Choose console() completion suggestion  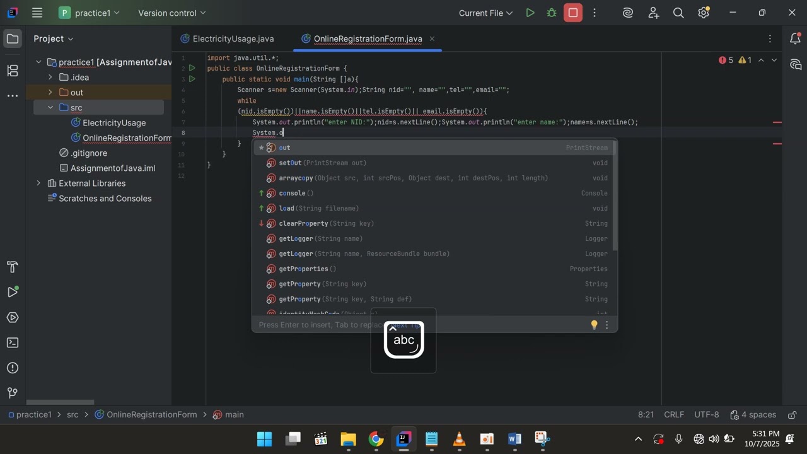[x=434, y=193]
